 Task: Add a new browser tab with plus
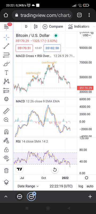[x=90, y=197]
